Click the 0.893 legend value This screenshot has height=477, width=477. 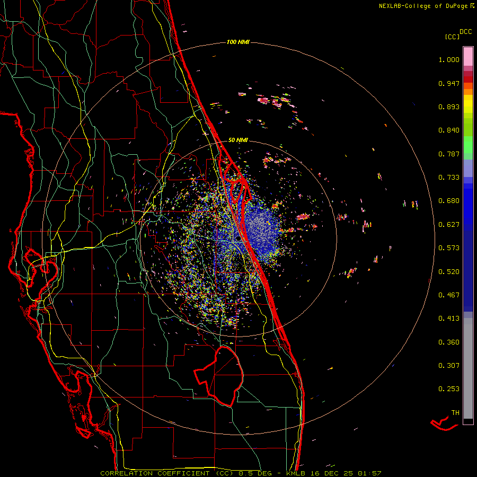(x=449, y=107)
